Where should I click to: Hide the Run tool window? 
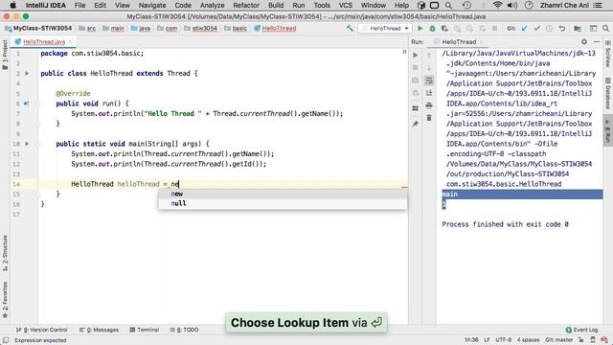pos(597,41)
